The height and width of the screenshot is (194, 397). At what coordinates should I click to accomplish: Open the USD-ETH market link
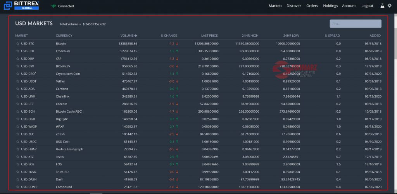pos(28,51)
